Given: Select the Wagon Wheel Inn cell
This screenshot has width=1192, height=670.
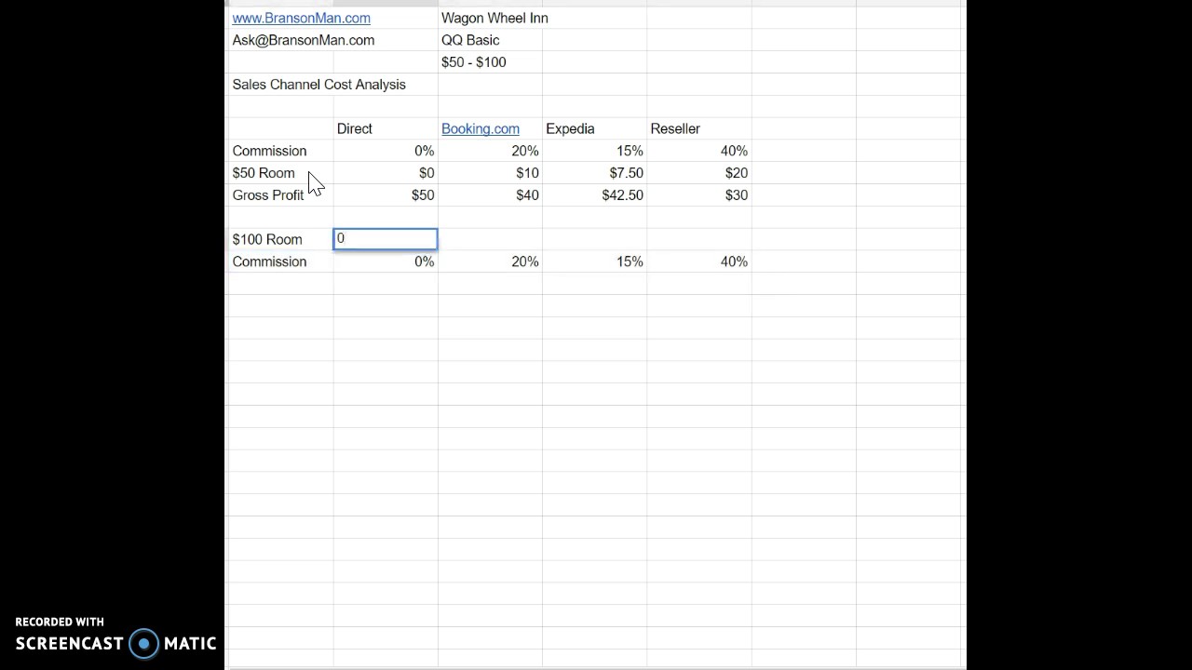Looking at the screenshot, I should 494,18.
